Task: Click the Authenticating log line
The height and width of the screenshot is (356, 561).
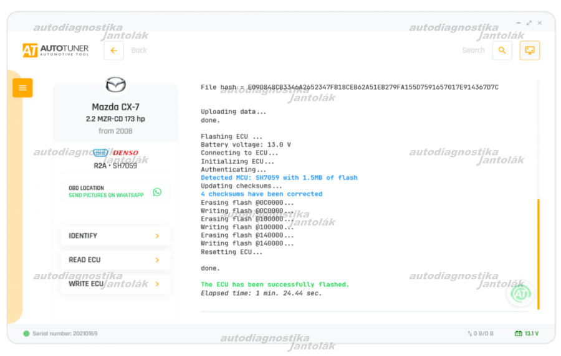Action: pyautogui.click(x=233, y=170)
